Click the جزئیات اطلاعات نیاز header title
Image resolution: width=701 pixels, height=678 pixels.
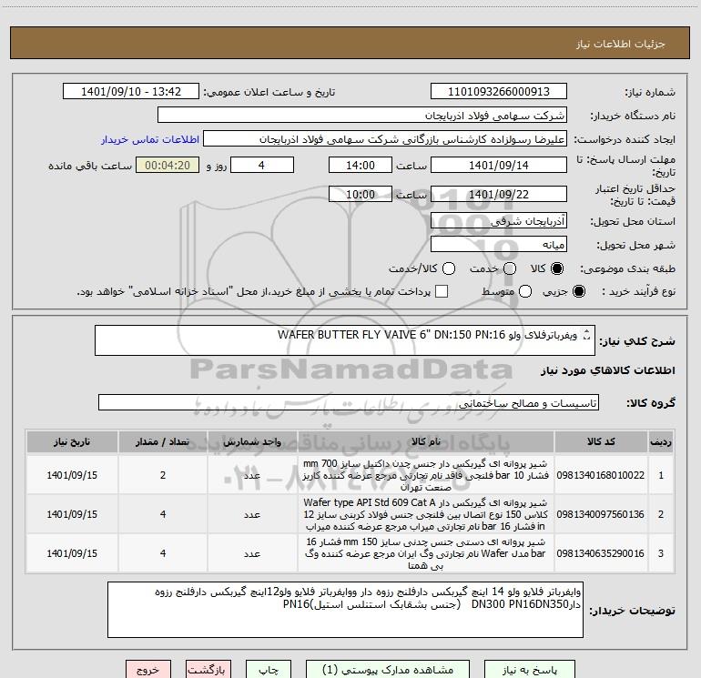click(621, 44)
